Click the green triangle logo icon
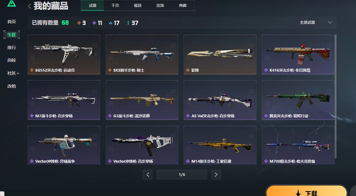The height and width of the screenshot is (196, 356). point(12,3)
